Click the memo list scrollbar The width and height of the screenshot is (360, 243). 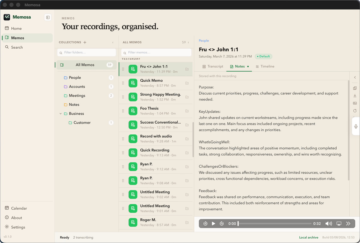click(193, 139)
